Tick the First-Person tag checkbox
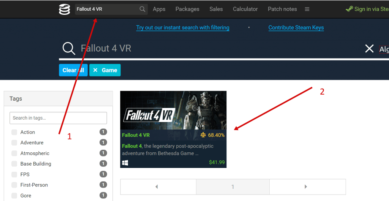 click(14, 185)
